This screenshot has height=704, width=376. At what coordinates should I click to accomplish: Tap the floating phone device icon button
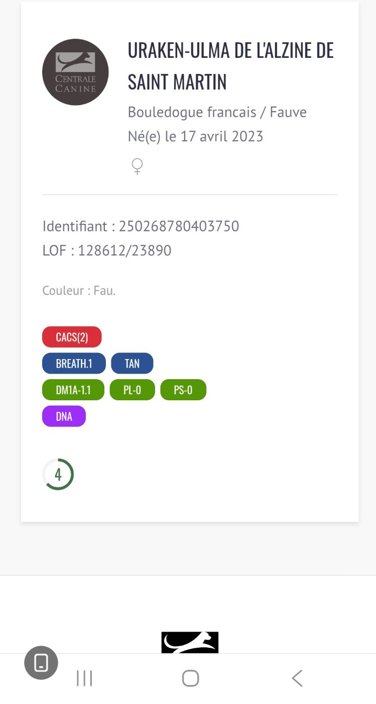click(x=41, y=663)
